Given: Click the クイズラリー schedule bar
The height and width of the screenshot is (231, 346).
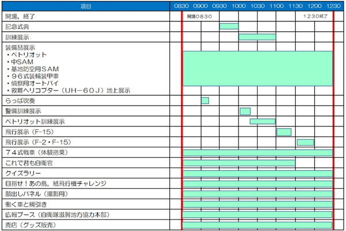Looking at the screenshot, I should point(258,173).
